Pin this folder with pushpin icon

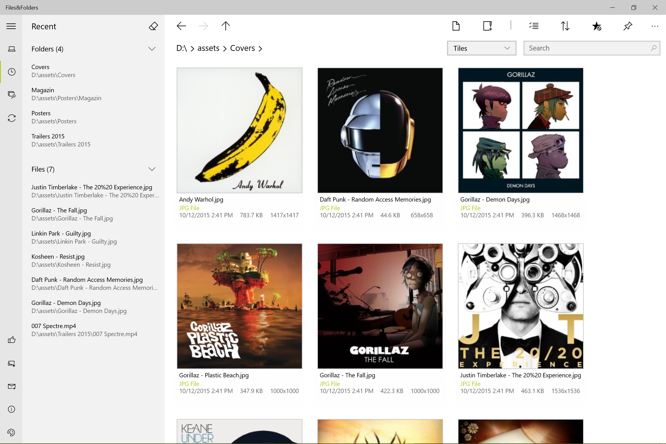pos(628,26)
